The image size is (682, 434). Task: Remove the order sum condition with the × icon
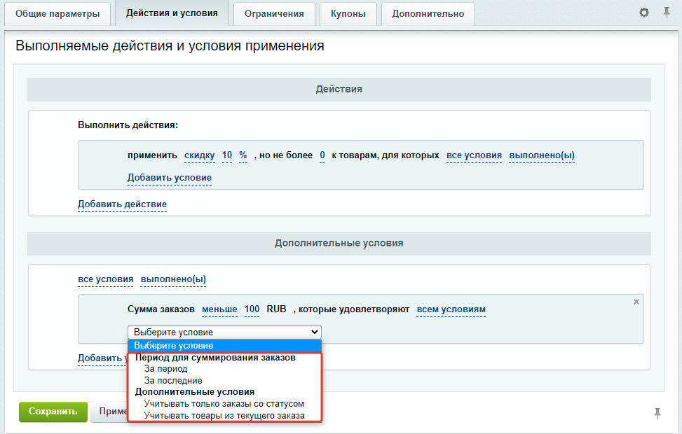point(636,301)
